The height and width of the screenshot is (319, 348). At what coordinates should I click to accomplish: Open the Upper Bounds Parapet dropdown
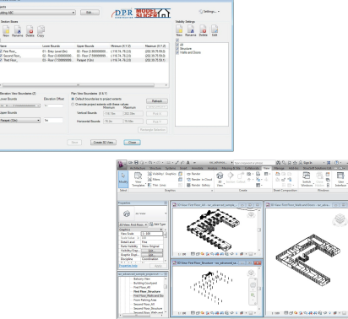tap(20, 120)
